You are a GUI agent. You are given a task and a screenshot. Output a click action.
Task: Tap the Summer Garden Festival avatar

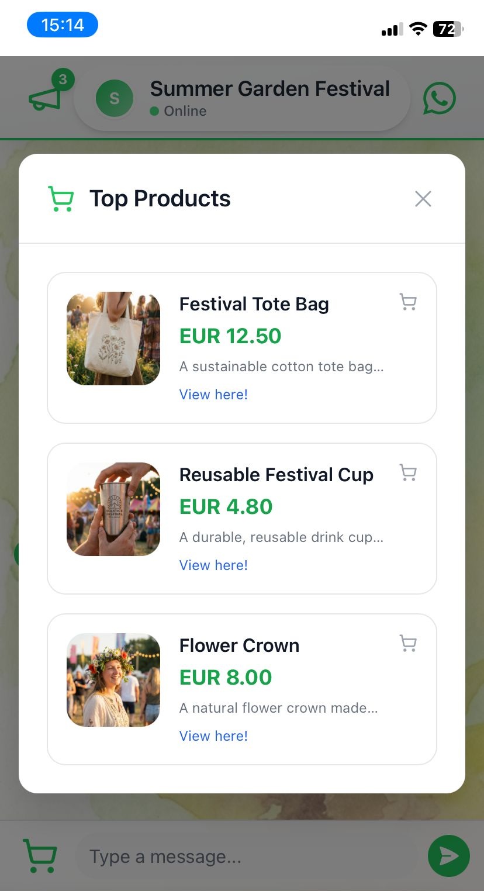coord(115,98)
